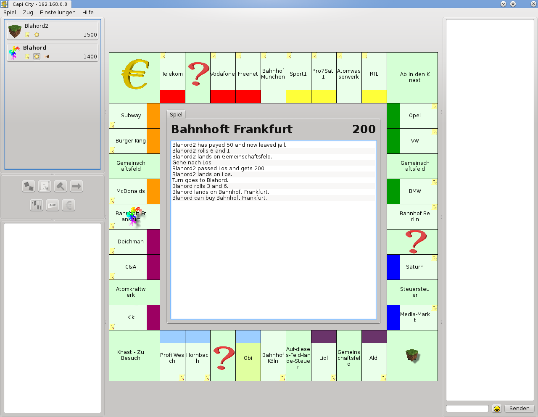
Task: Click the deed icon on the Subway field
Action: click(112, 125)
